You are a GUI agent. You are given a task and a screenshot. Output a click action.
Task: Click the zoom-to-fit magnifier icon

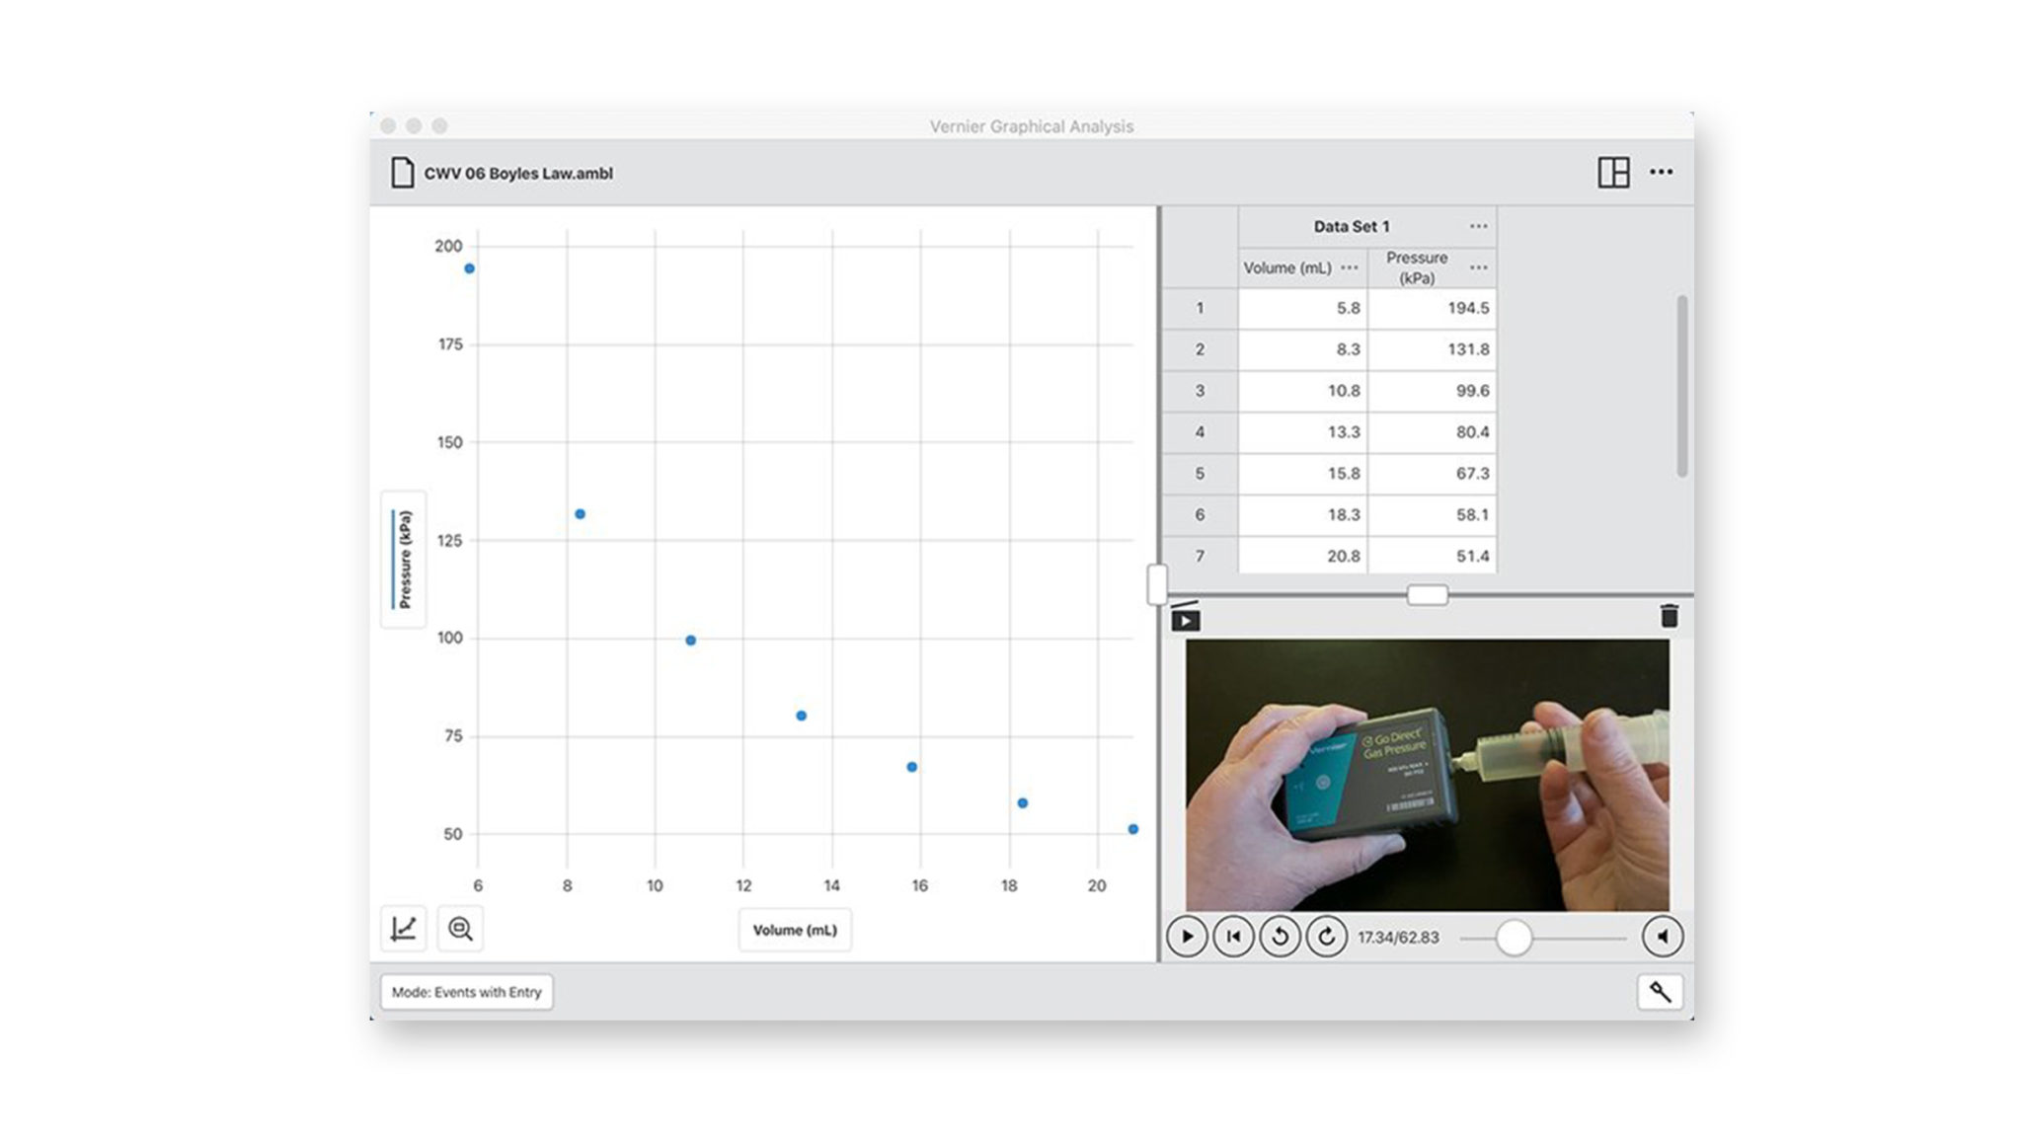point(462,929)
